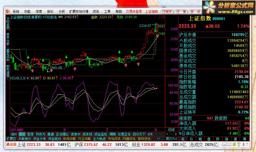Screen dimensions: 256x152
Task: Click the KDJ(9,3,3) indicator label
Action: click(x=18, y=78)
